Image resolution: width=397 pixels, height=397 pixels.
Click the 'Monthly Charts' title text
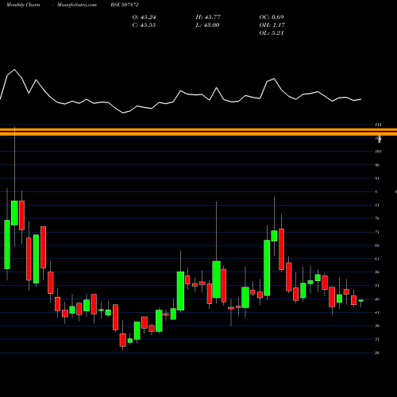(x=23, y=5)
